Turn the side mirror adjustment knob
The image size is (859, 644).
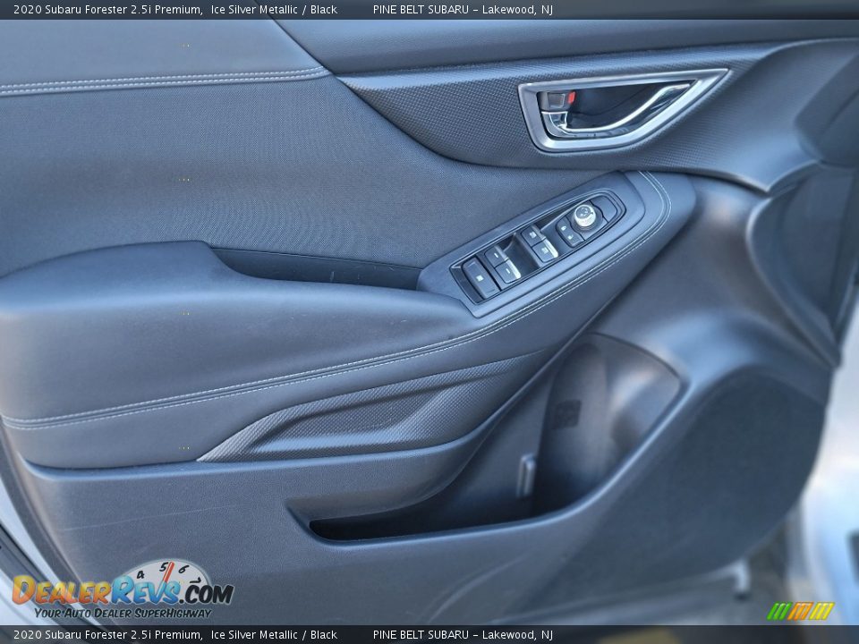tap(583, 216)
